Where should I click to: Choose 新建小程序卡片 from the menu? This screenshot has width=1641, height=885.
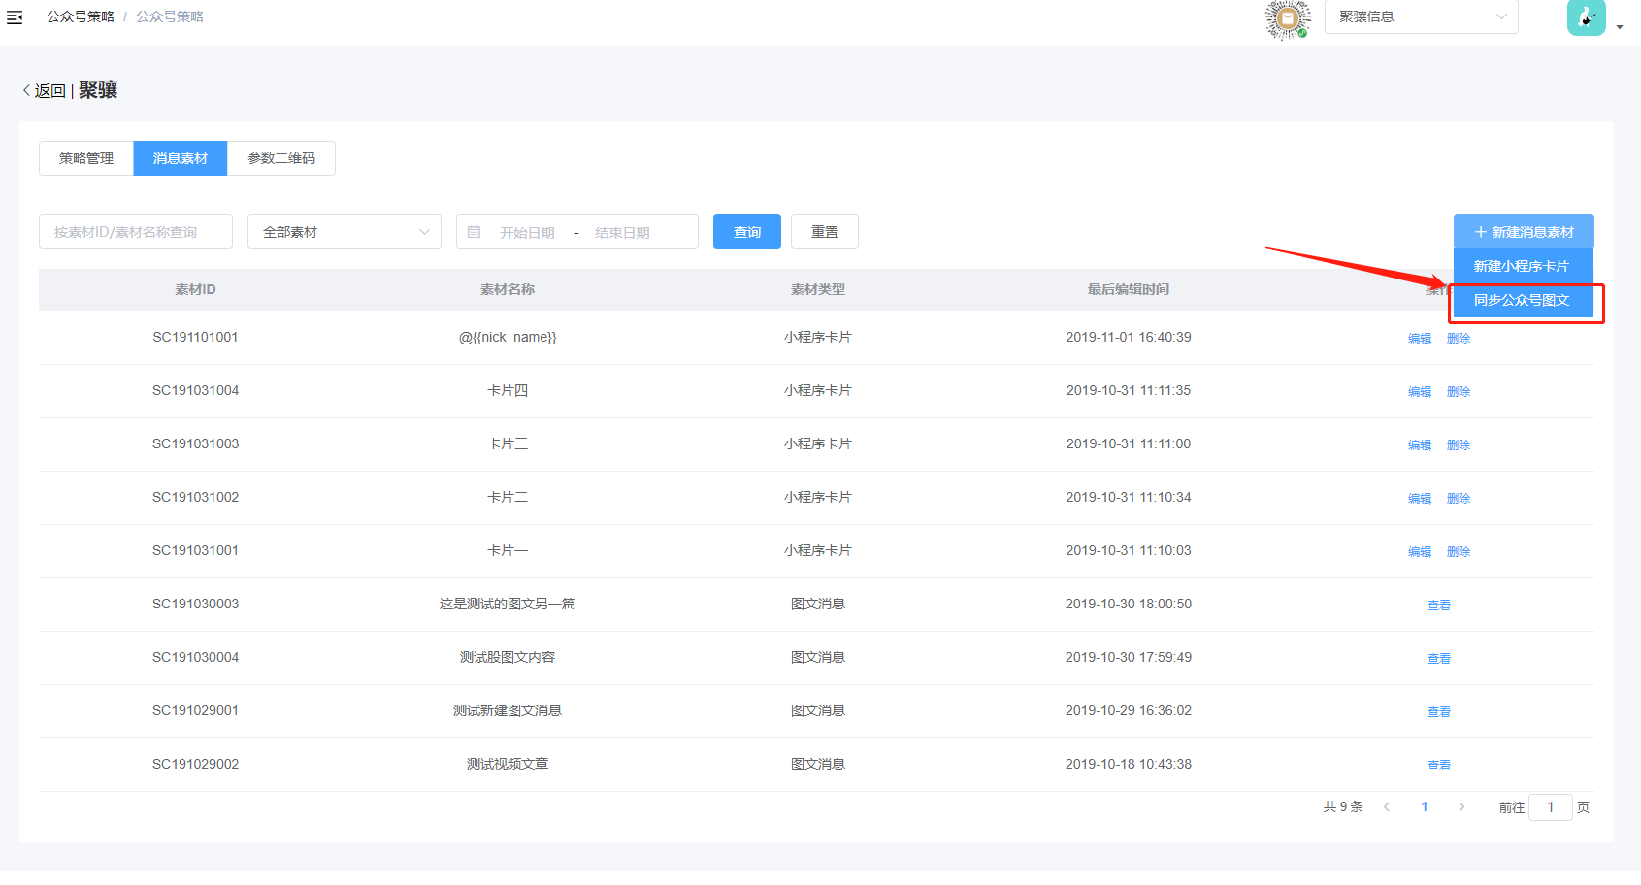[1522, 267]
